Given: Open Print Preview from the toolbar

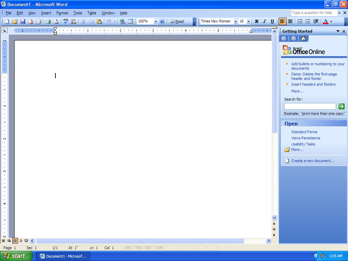Looking at the screenshot, I should pos(56,21).
